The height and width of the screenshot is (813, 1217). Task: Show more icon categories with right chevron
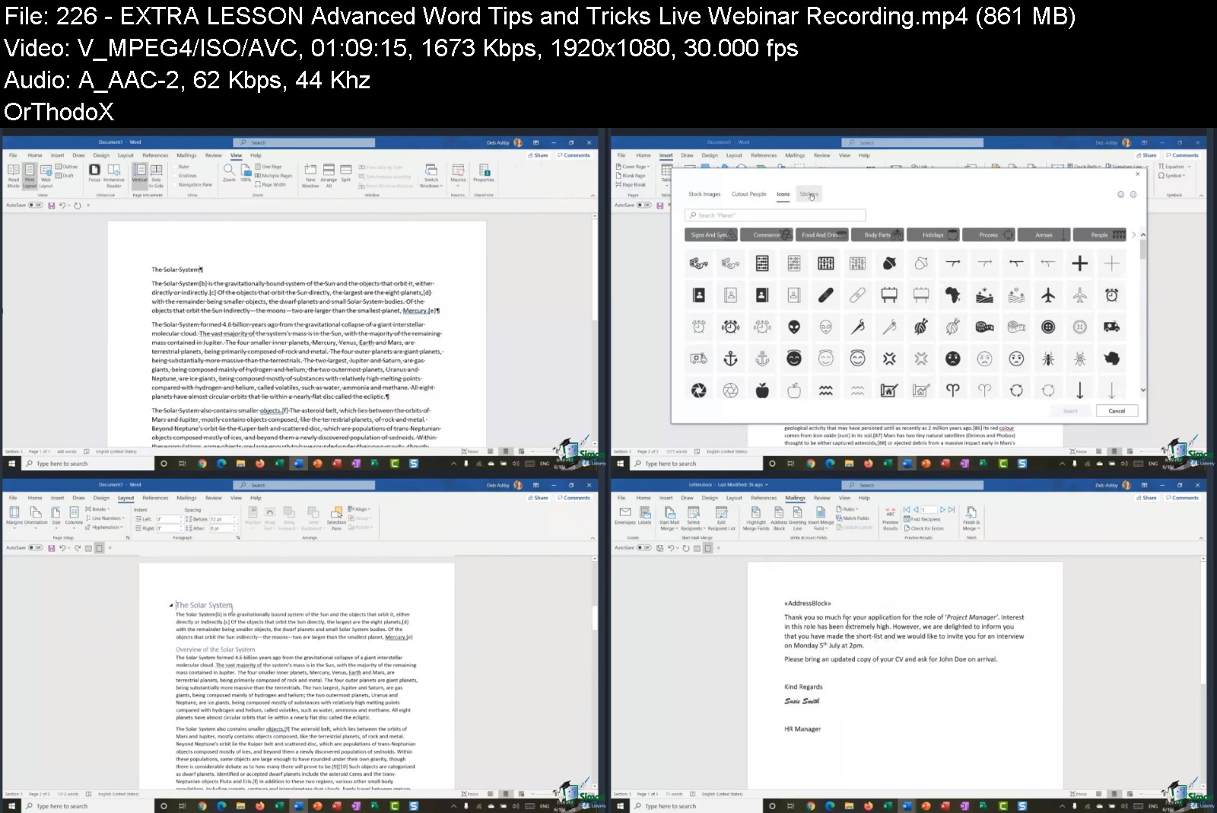[x=1133, y=235]
